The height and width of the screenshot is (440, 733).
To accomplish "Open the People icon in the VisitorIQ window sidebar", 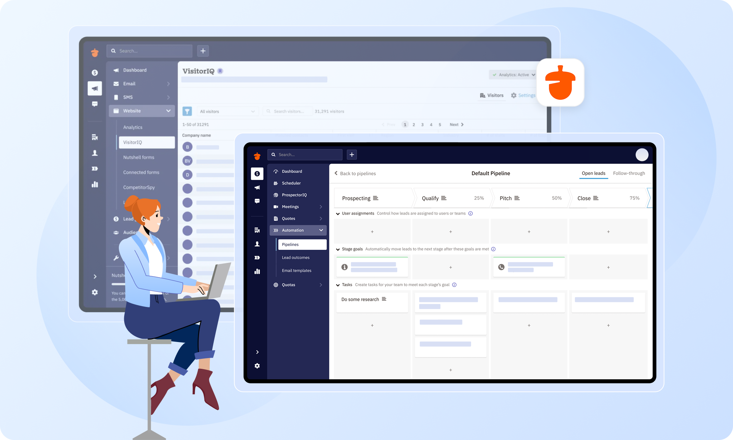I will tap(95, 153).
